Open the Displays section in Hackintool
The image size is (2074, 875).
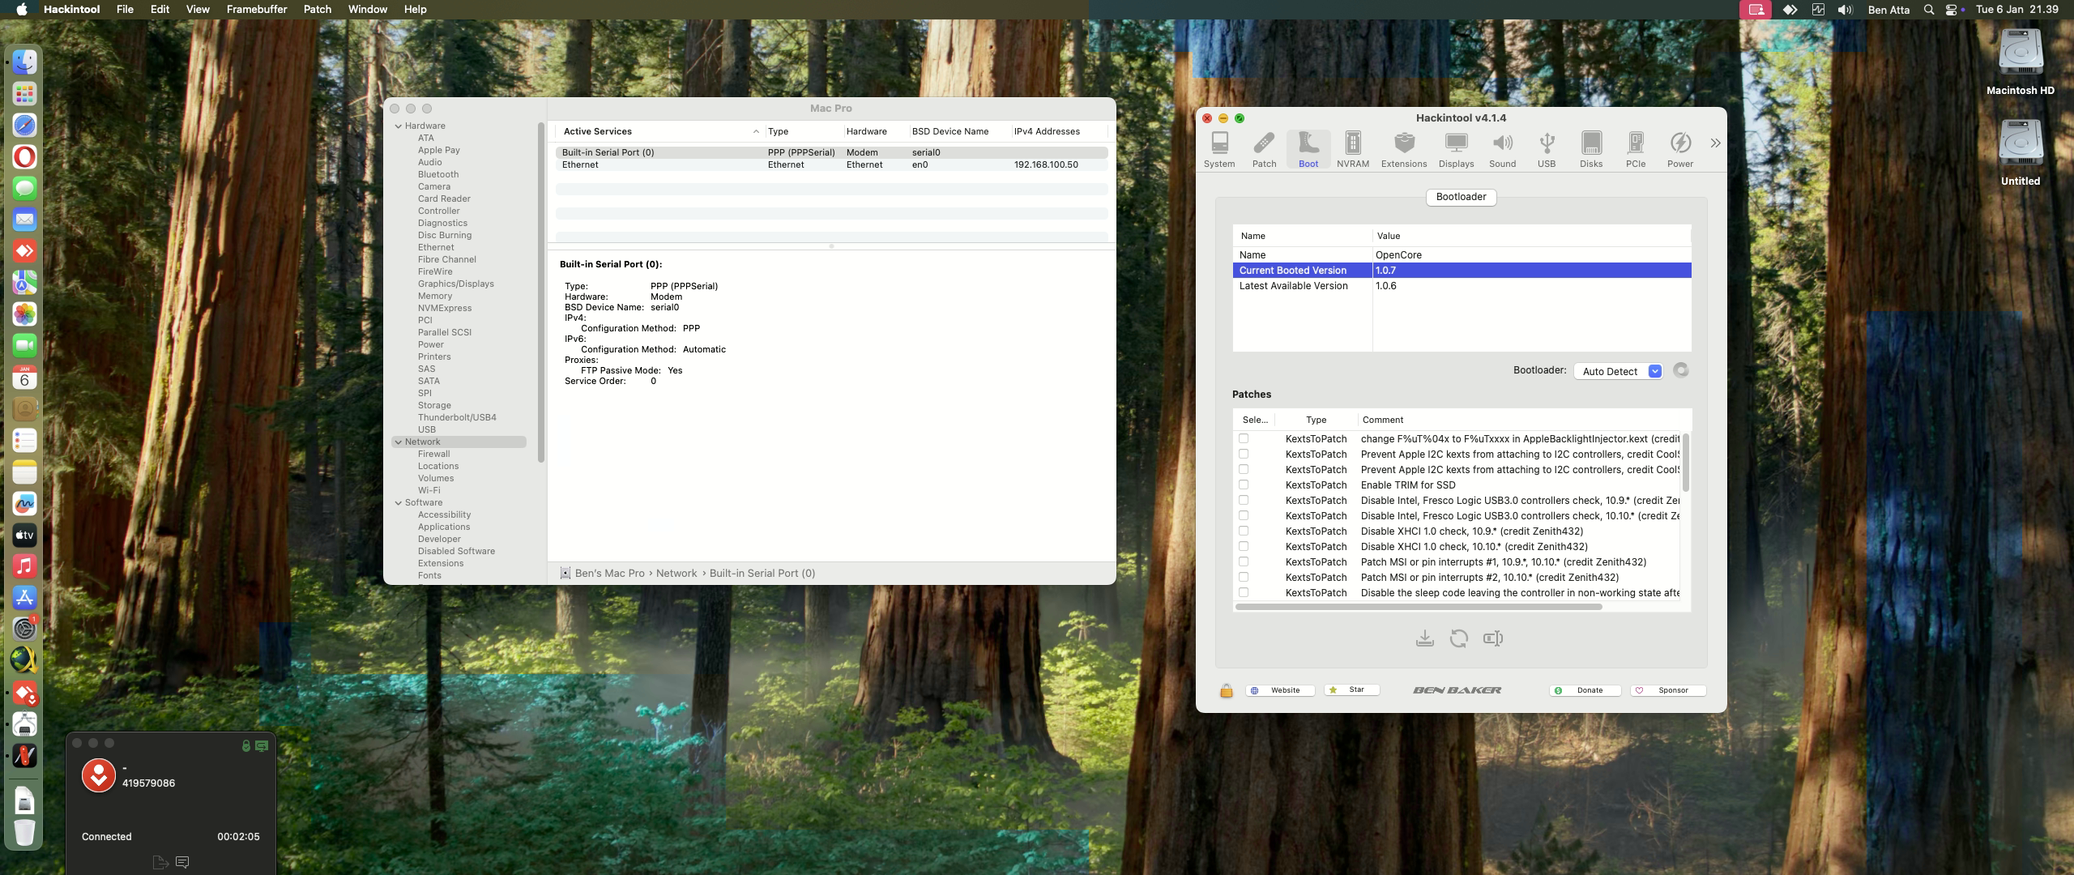click(x=1456, y=150)
